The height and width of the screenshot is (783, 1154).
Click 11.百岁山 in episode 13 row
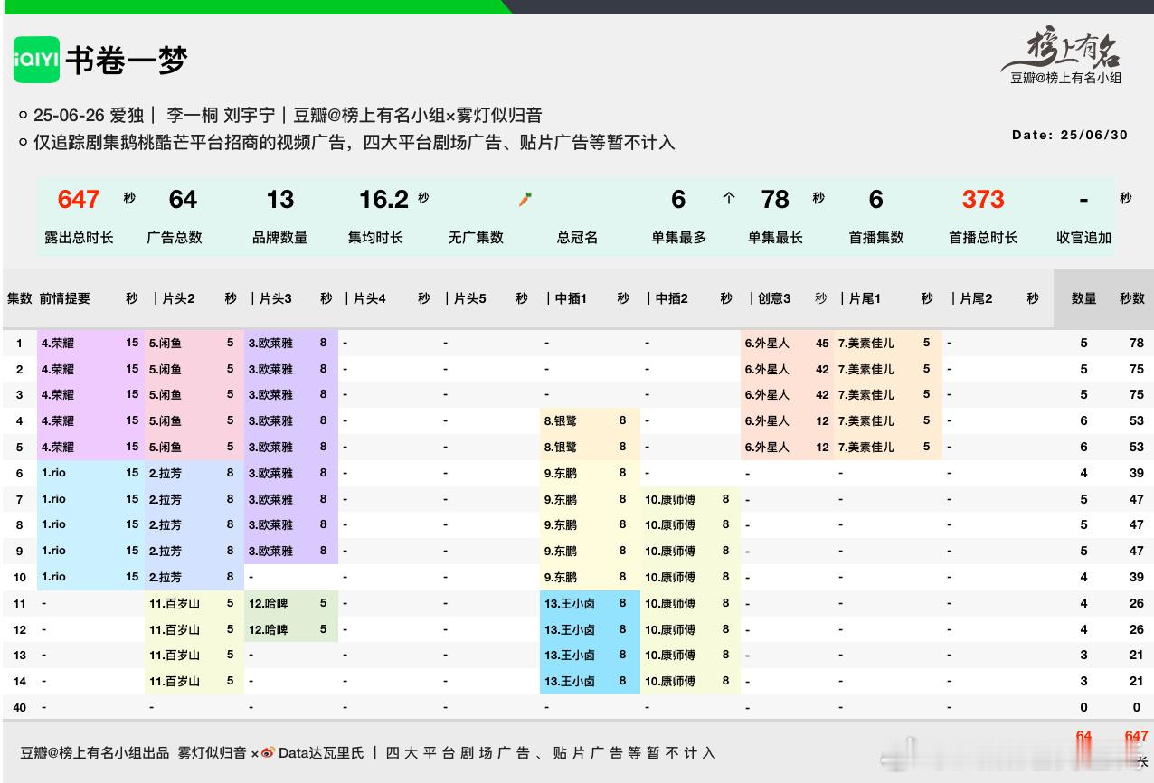pos(174,655)
